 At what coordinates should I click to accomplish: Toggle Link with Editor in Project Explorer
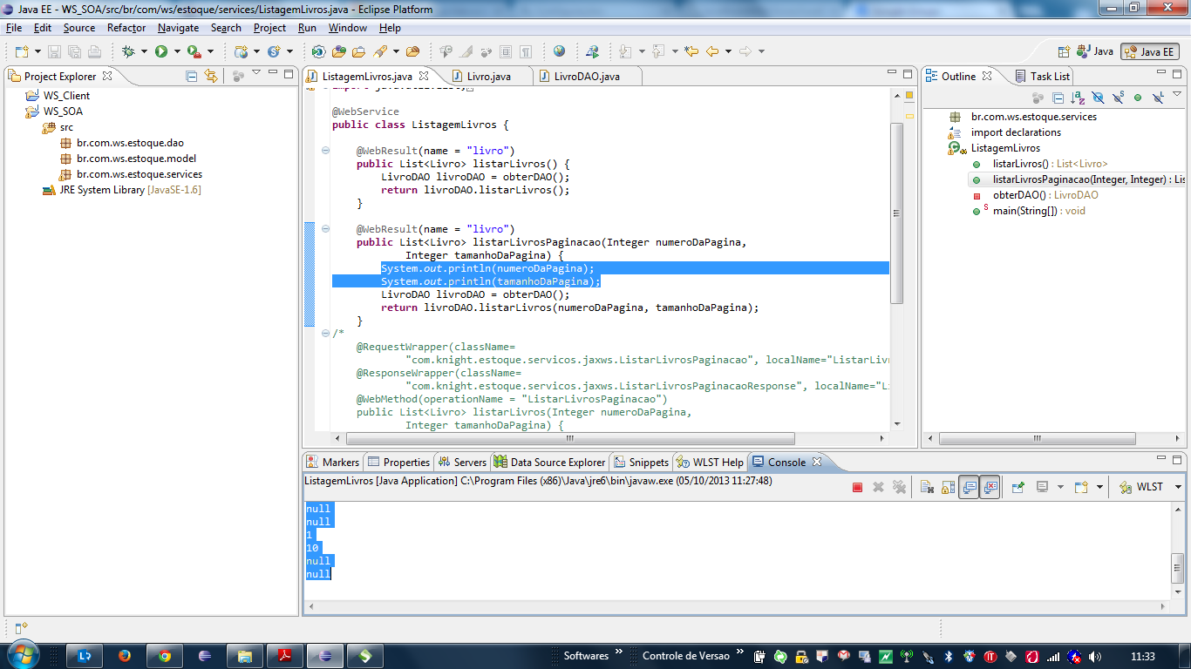[x=211, y=77]
